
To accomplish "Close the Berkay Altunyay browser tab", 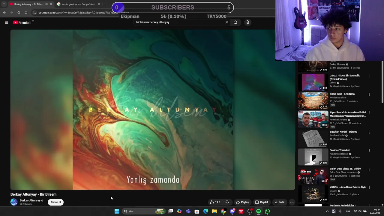I will (x=51, y=4).
